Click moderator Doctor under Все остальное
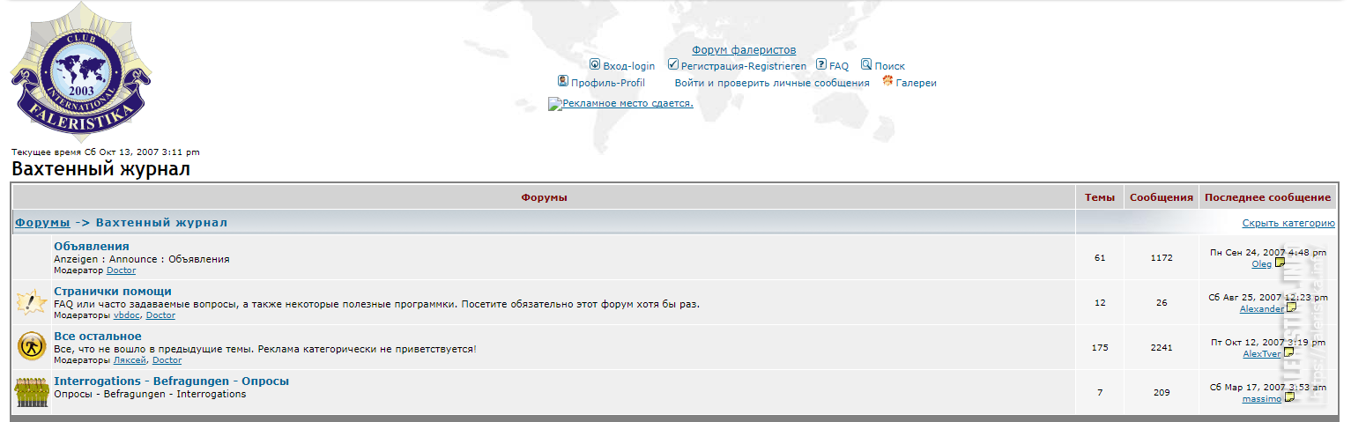Viewport: 1351px width, 422px height. 167,360
